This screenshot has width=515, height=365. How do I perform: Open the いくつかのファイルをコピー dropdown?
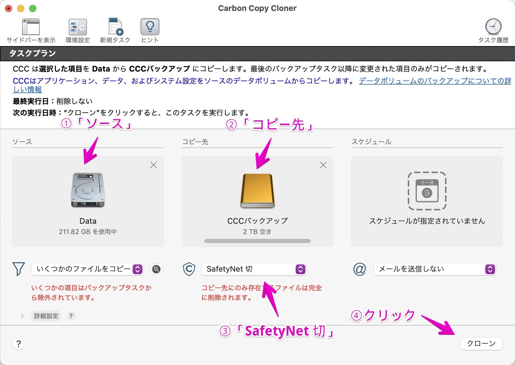click(88, 269)
